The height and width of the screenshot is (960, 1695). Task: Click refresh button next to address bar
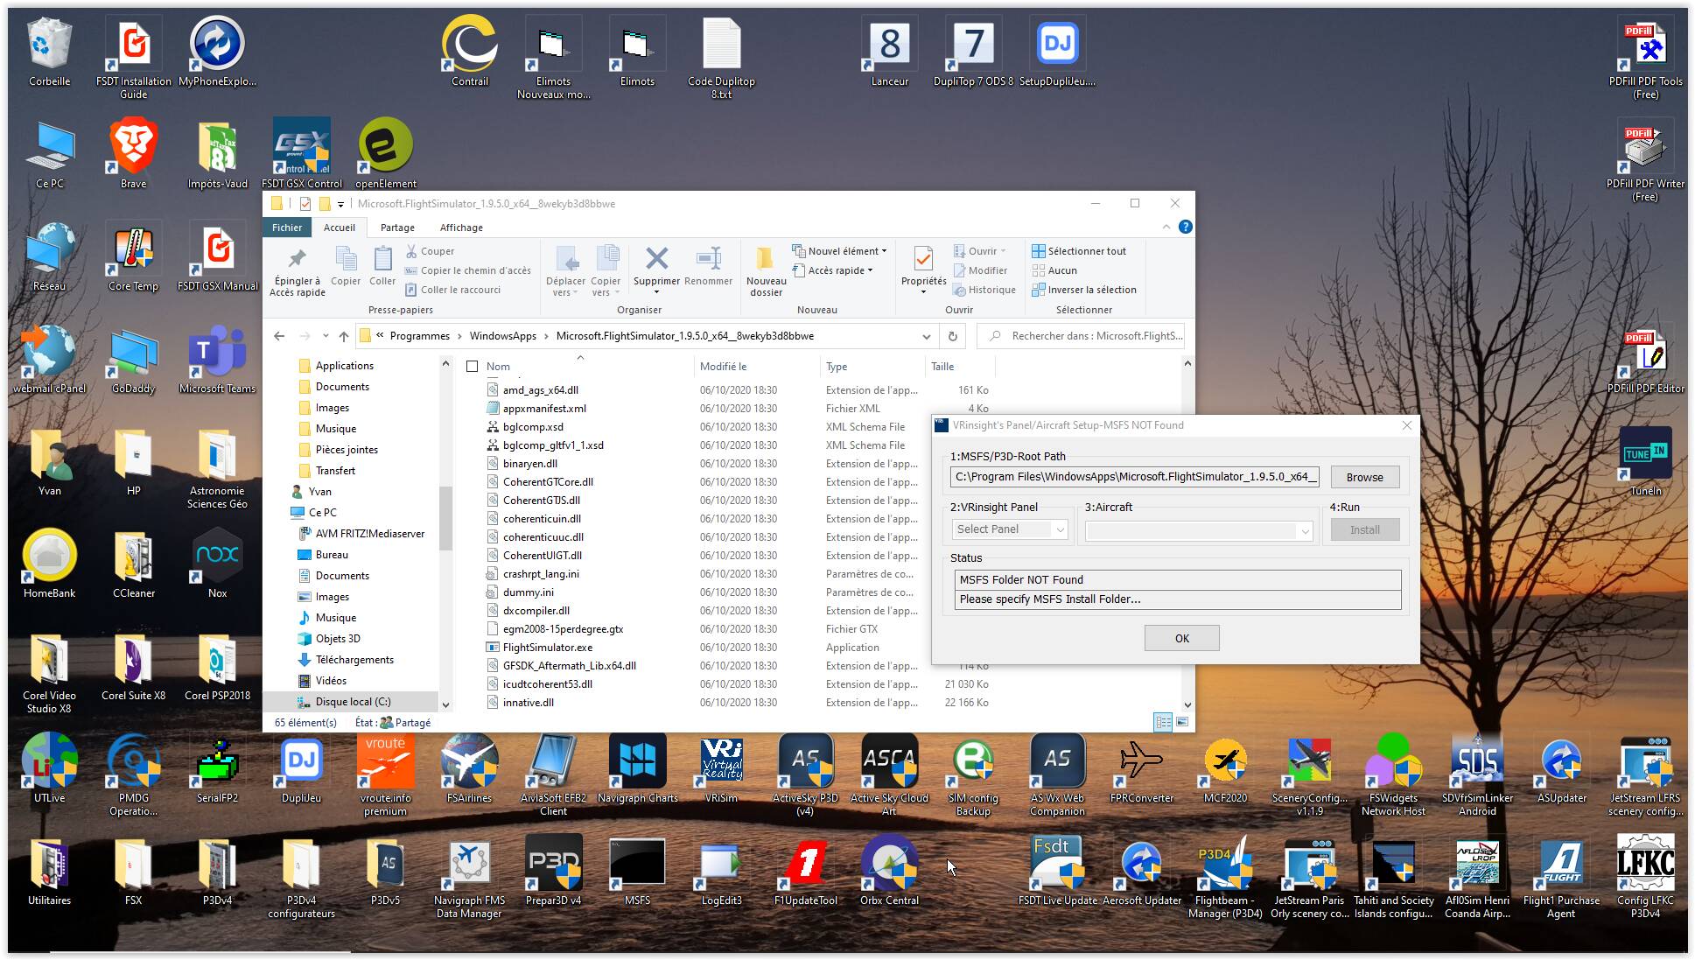(x=952, y=336)
